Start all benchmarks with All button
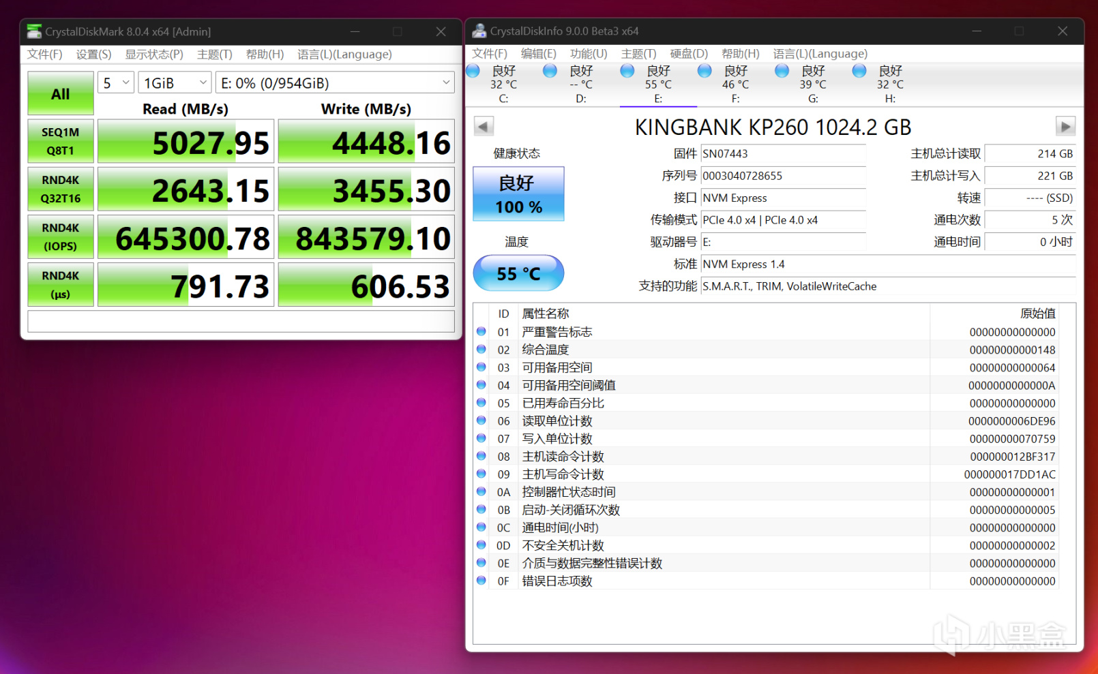1098x674 pixels. (61, 93)
